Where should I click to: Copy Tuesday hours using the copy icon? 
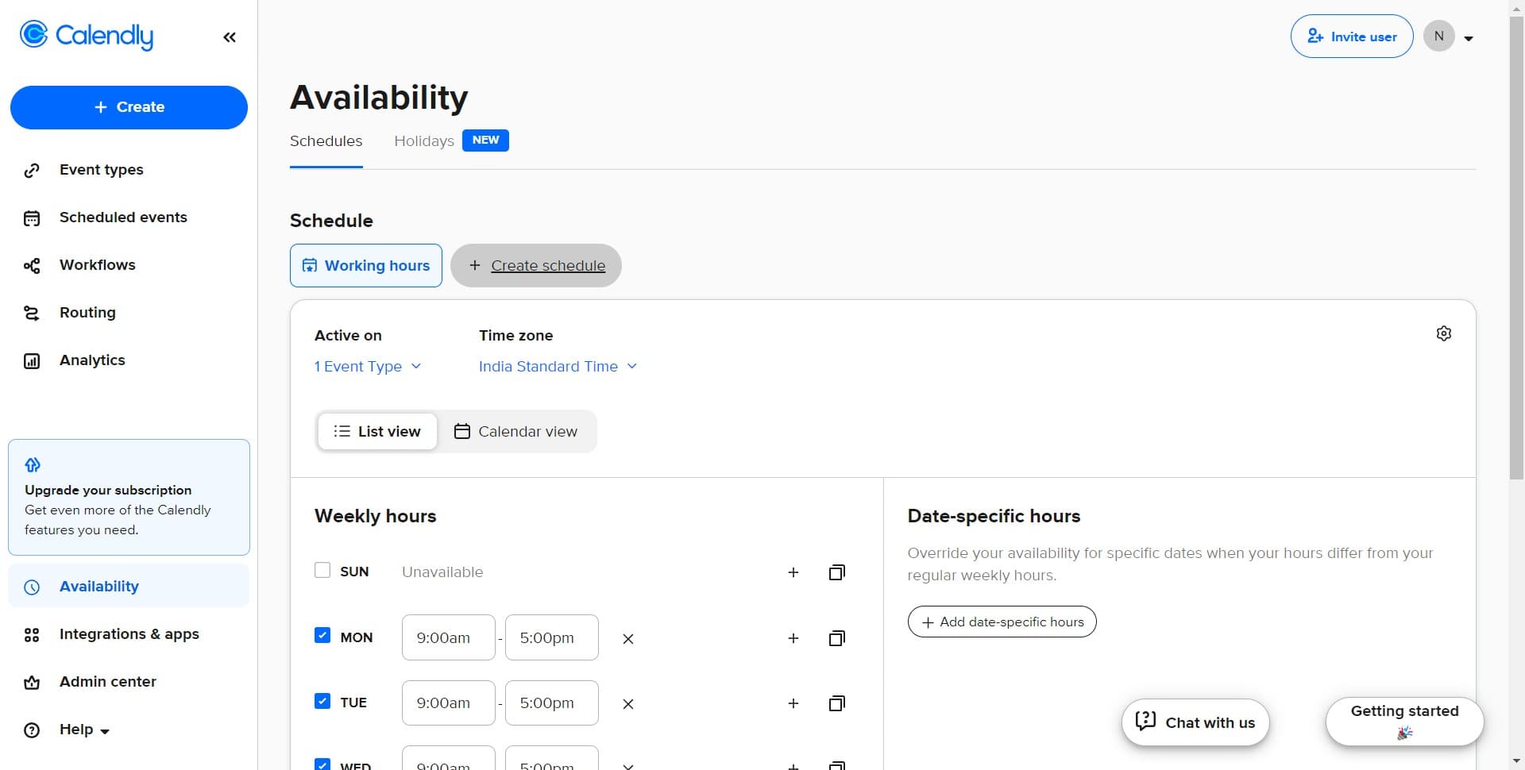(836, 703)
